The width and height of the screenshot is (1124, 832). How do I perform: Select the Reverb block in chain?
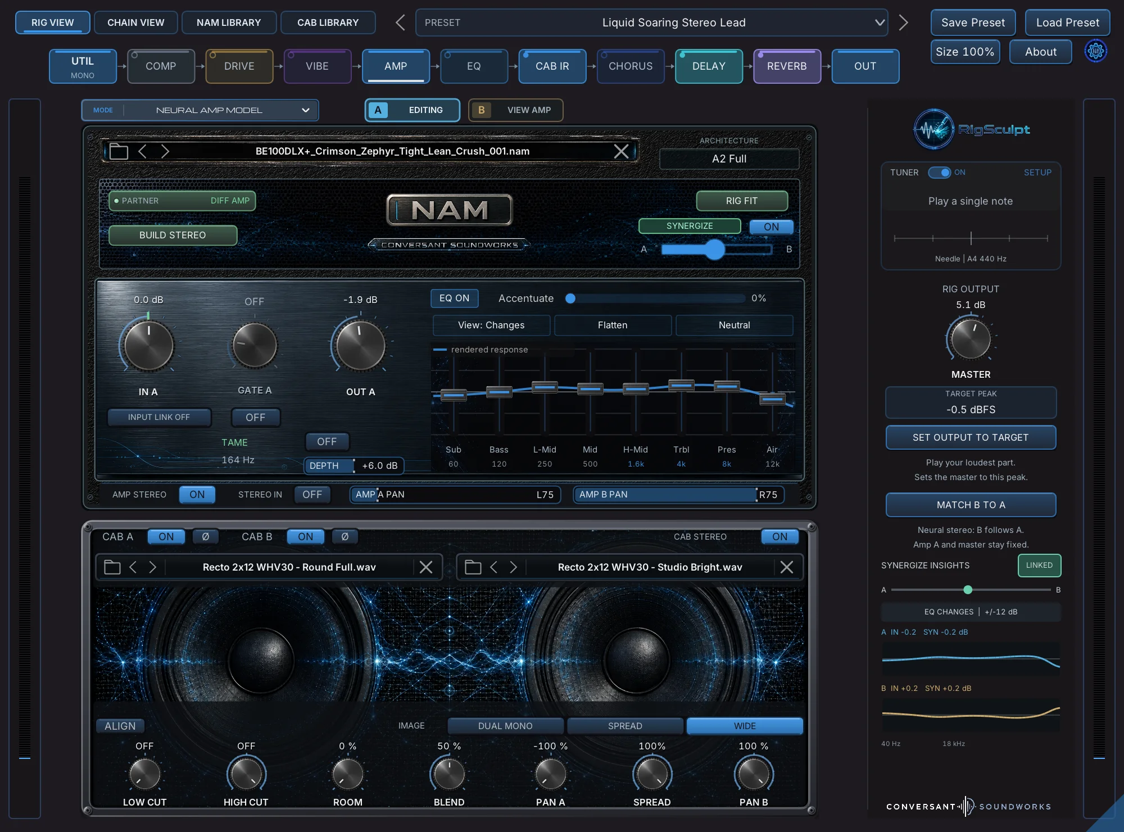pyautogui.click(x=787, y=66)
